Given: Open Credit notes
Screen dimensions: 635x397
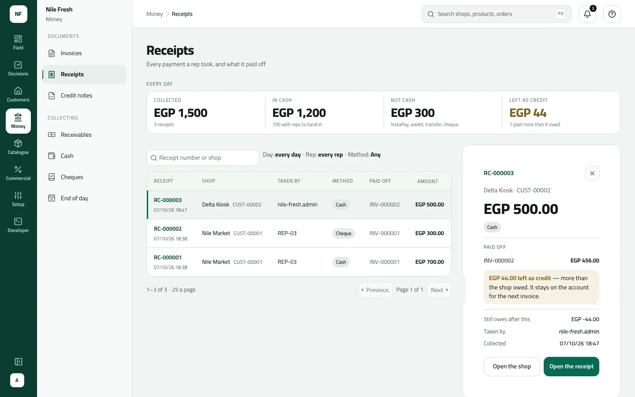Looking at the screenshot, I should pyautogui.click(x=84, y=96).
